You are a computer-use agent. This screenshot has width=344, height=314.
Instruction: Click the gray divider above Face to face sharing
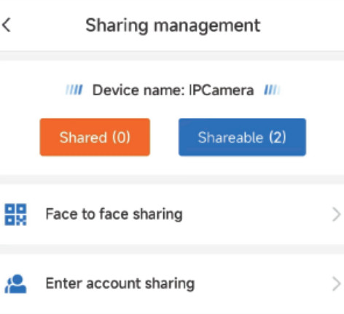172,180
